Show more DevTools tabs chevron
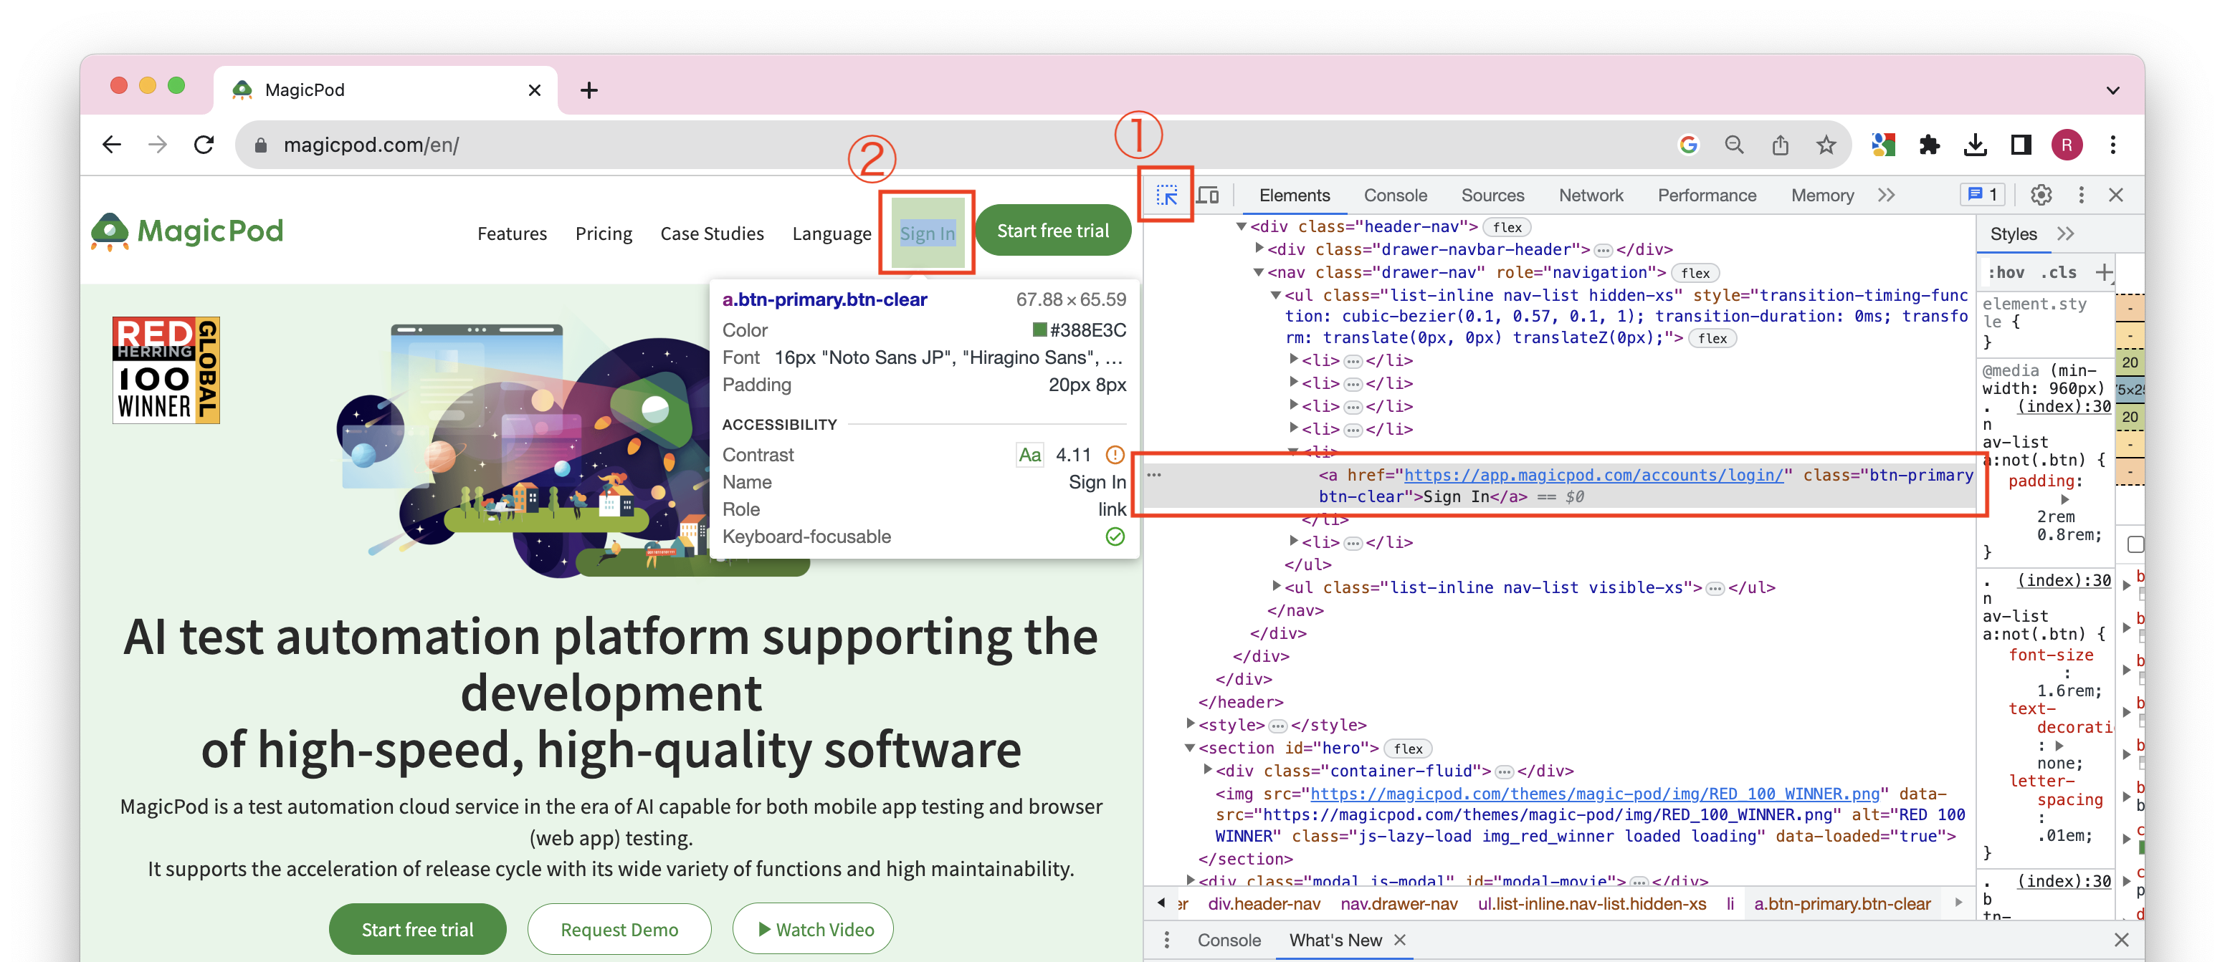 1885,195
